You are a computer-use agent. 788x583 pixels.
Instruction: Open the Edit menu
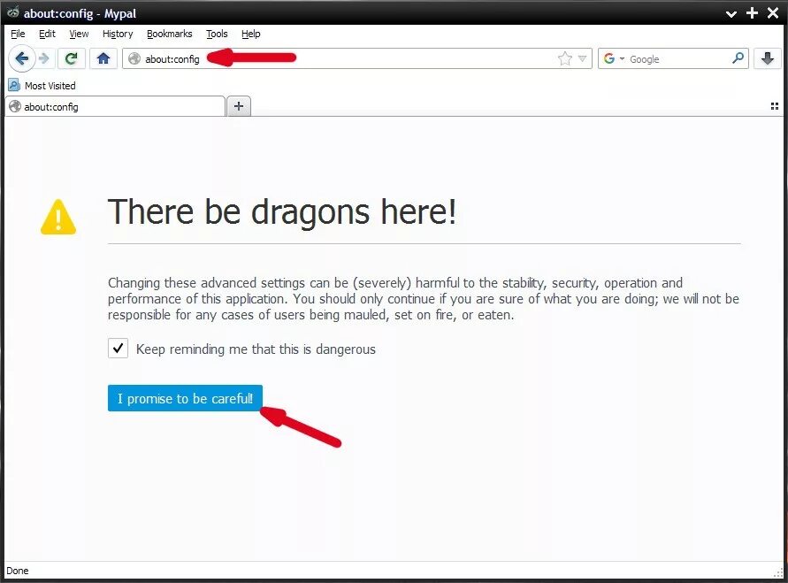click(x=47, y=34)
